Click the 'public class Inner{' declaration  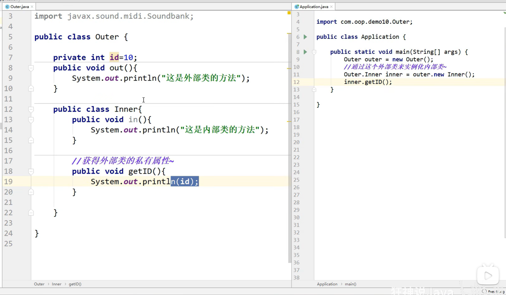[x=97, y=109]
